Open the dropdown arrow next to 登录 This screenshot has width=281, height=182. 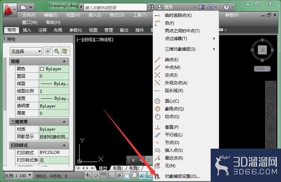(195, 7)
